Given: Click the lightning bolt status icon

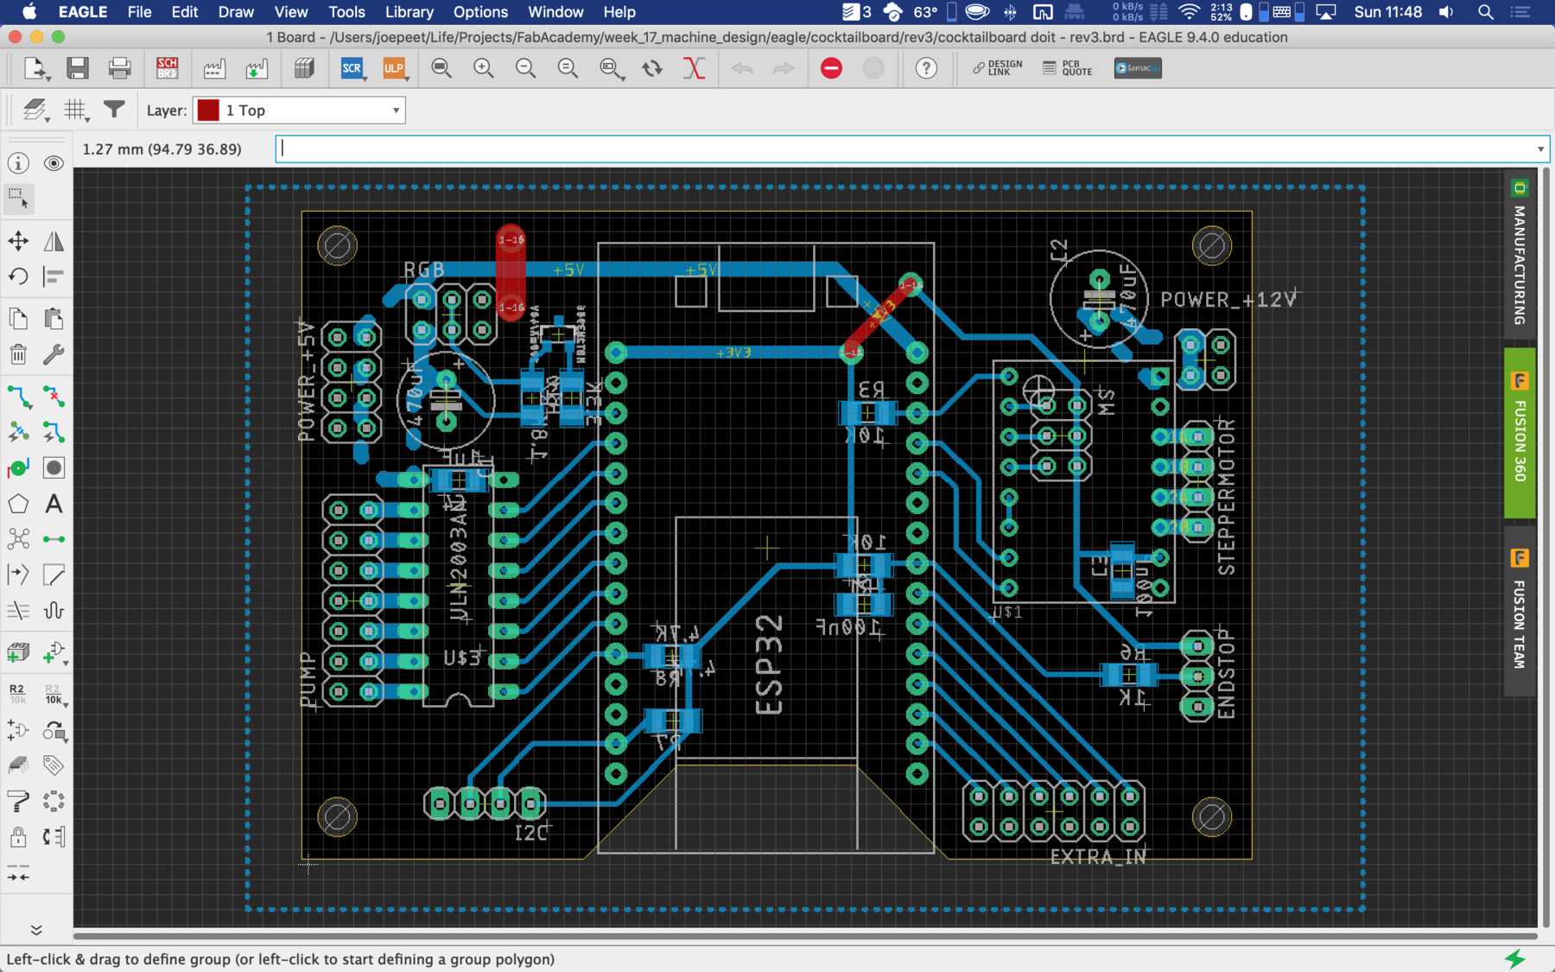Looking at the screenshot, I should coord(1515,958).
